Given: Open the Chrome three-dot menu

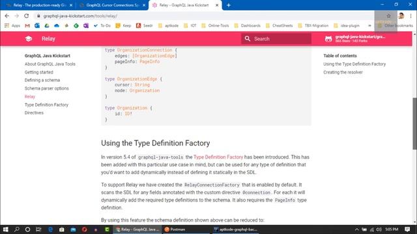Looking at the screenshot, I should [411, 16].
